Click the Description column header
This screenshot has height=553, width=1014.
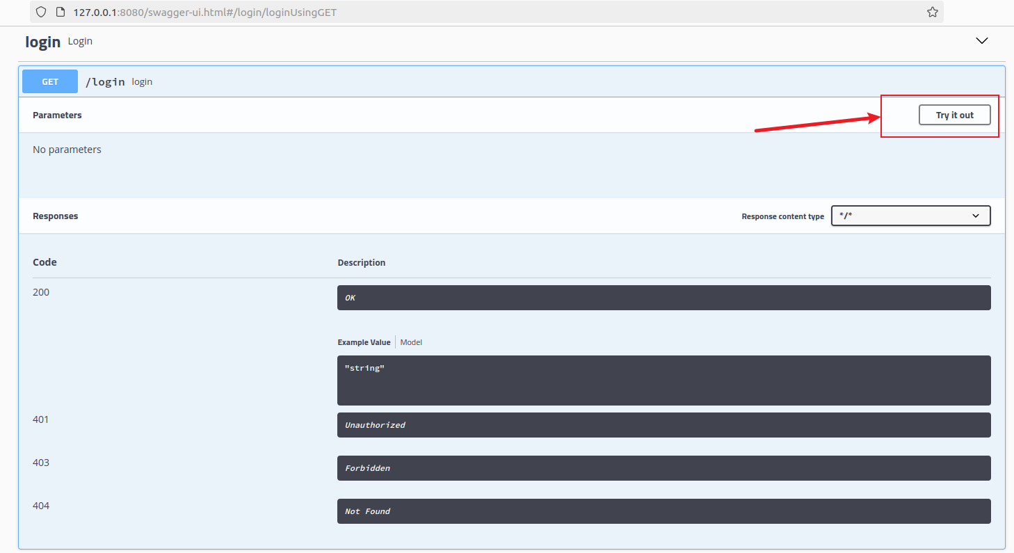pos(362,262)
